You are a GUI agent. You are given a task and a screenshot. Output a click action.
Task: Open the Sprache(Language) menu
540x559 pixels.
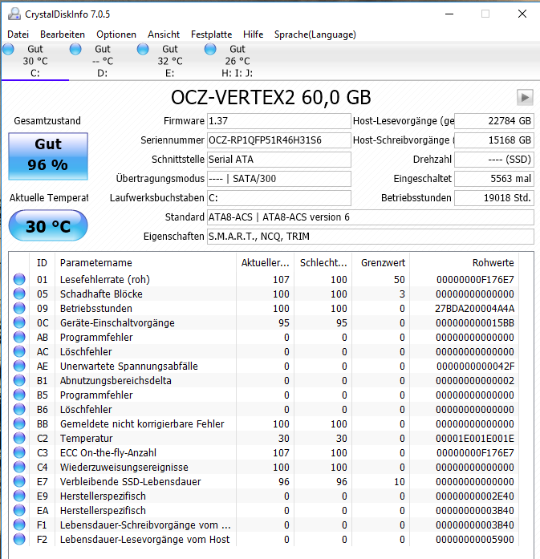click(315, 34)
